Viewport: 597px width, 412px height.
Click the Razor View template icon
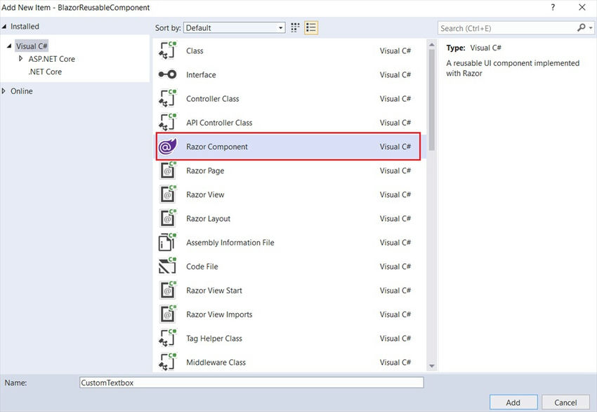click(168, 194)
